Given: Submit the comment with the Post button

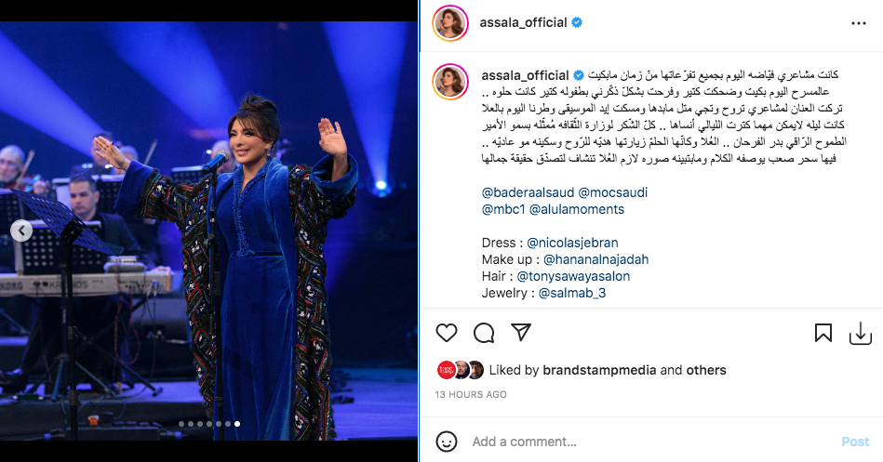Looking at the screenshot, I should [x=855, y=442].
